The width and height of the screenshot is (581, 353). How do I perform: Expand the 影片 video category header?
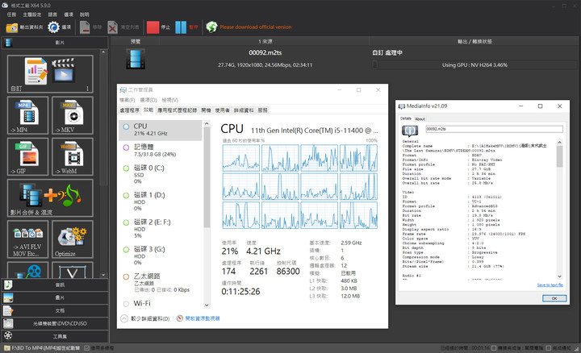pos(55,43)
